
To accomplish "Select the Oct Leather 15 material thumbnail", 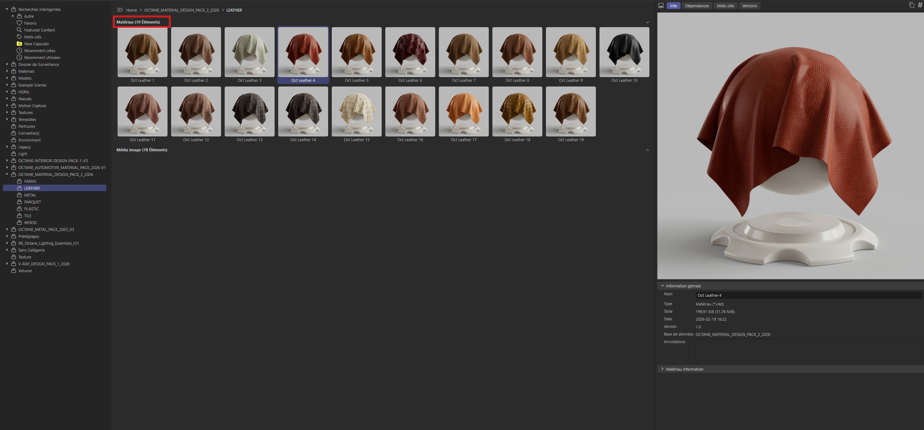I will 356,111.
